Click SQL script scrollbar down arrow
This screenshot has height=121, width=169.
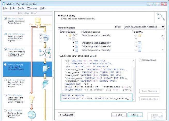coord(134,99)
